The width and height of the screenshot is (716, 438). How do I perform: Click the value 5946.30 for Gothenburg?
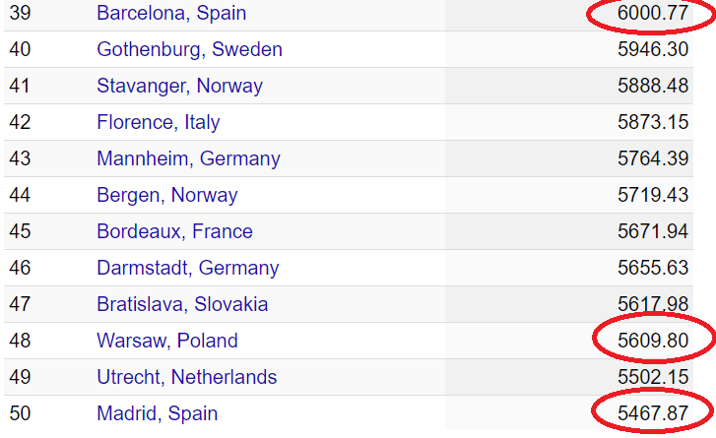click(652, 50)
